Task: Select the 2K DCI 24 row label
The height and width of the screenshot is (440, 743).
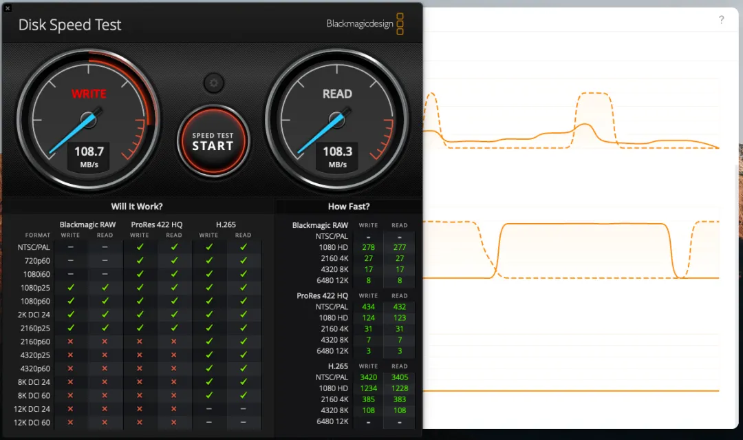Action: tap(34, 315)
